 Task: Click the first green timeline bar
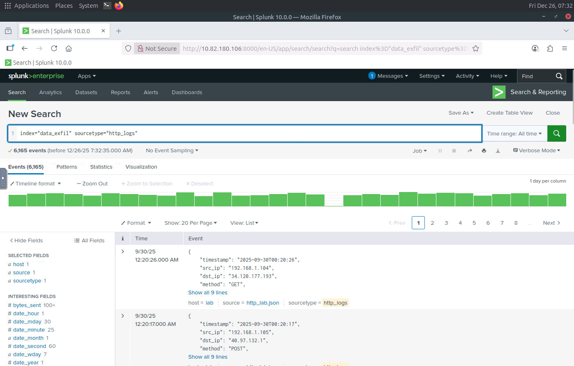pyautogui.click(x=18, y=200)
